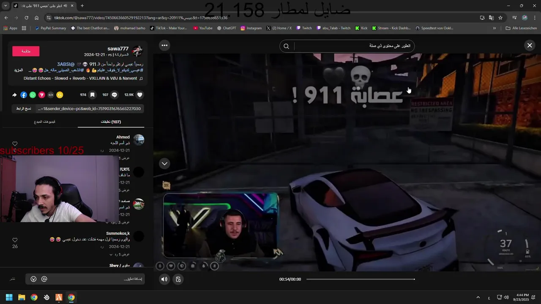Like Ahmed's comment

(x=15, y=144)
